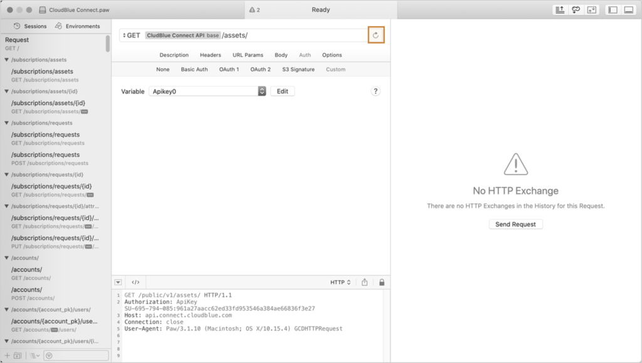Open the Sessions tab
This screenshot has height=363, width=642.
coord(30,26)
